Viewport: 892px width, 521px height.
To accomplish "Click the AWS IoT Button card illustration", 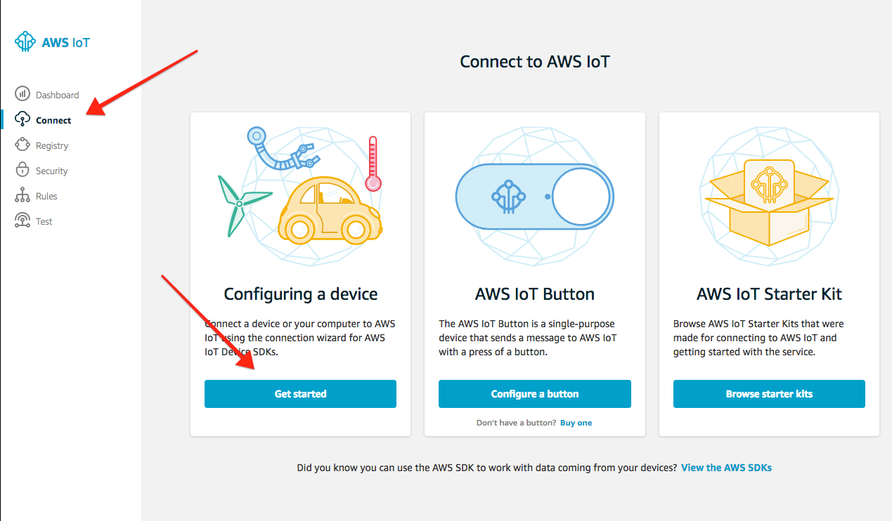I will pos(534,197).
